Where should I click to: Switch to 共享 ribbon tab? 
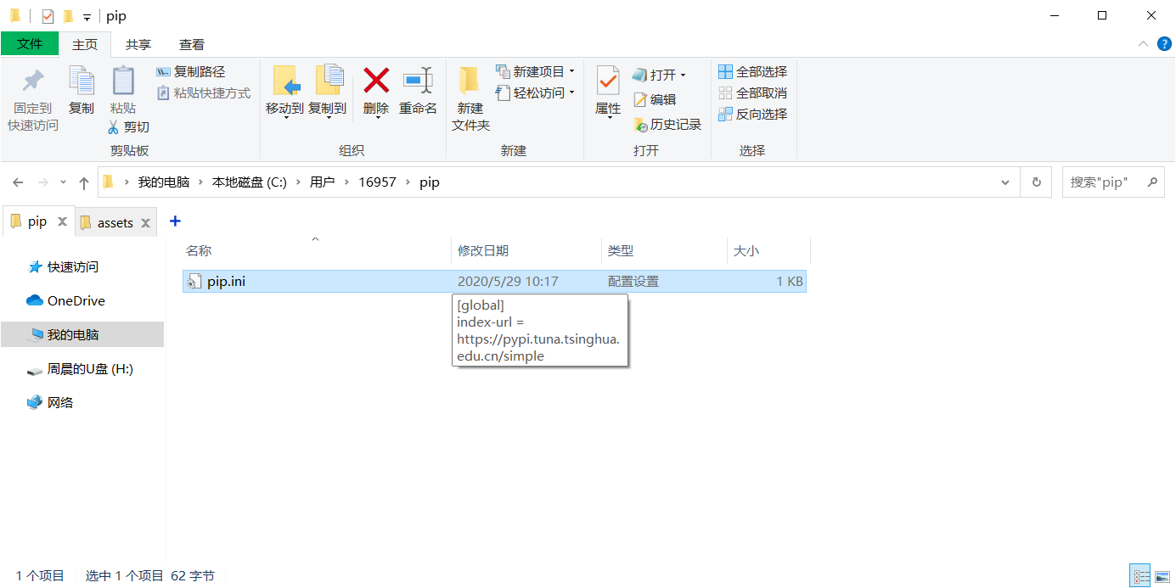pyautogui.click(x=138, y=45)
